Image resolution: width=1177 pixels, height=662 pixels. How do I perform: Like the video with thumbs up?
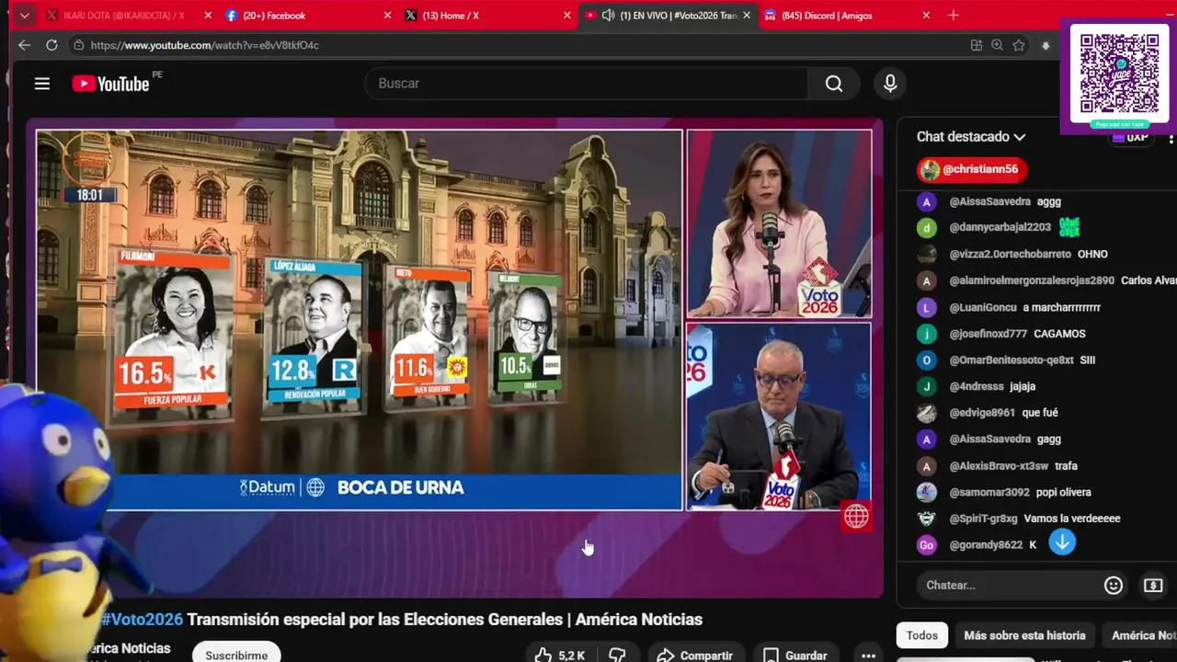point(560,655)
